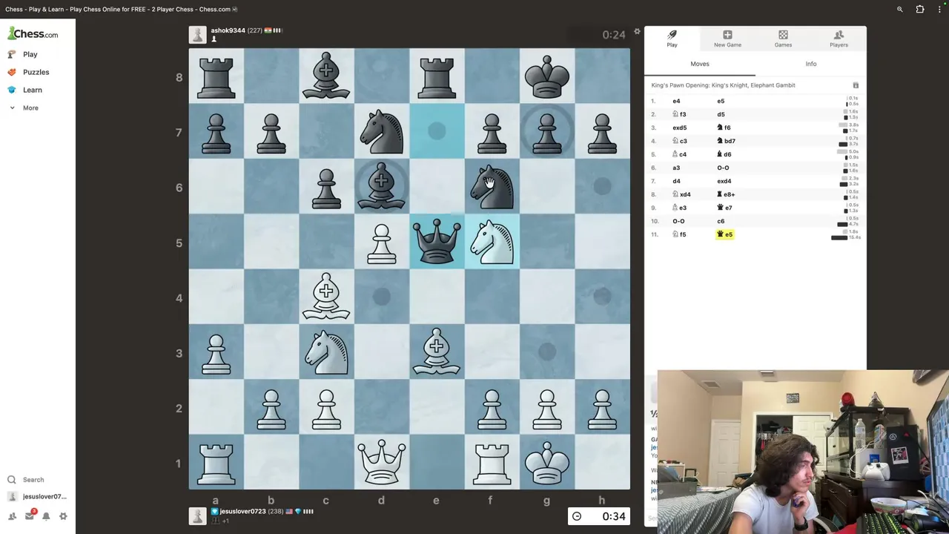Click the white rook on f1
Screen dimensions: 949x534
(x=492, y=462)
